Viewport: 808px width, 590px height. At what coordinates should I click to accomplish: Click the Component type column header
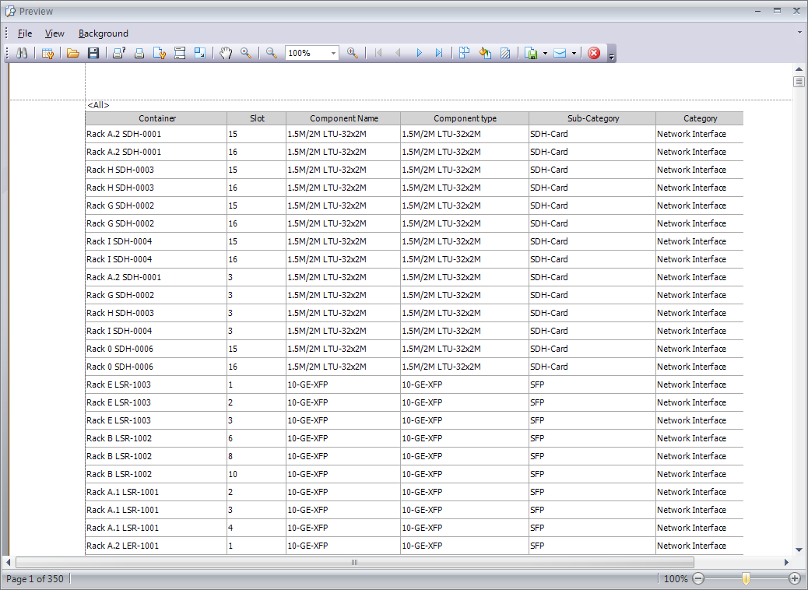[465, 118]
